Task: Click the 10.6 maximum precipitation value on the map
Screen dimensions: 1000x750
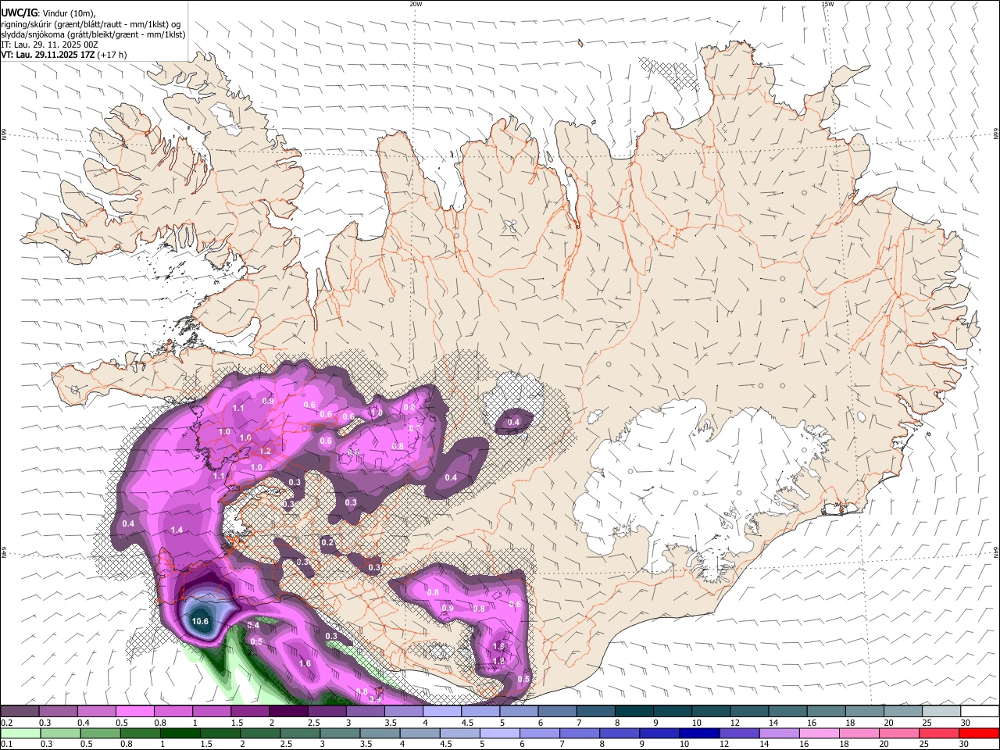Action: pyautogui.click(x=200, y=622)
